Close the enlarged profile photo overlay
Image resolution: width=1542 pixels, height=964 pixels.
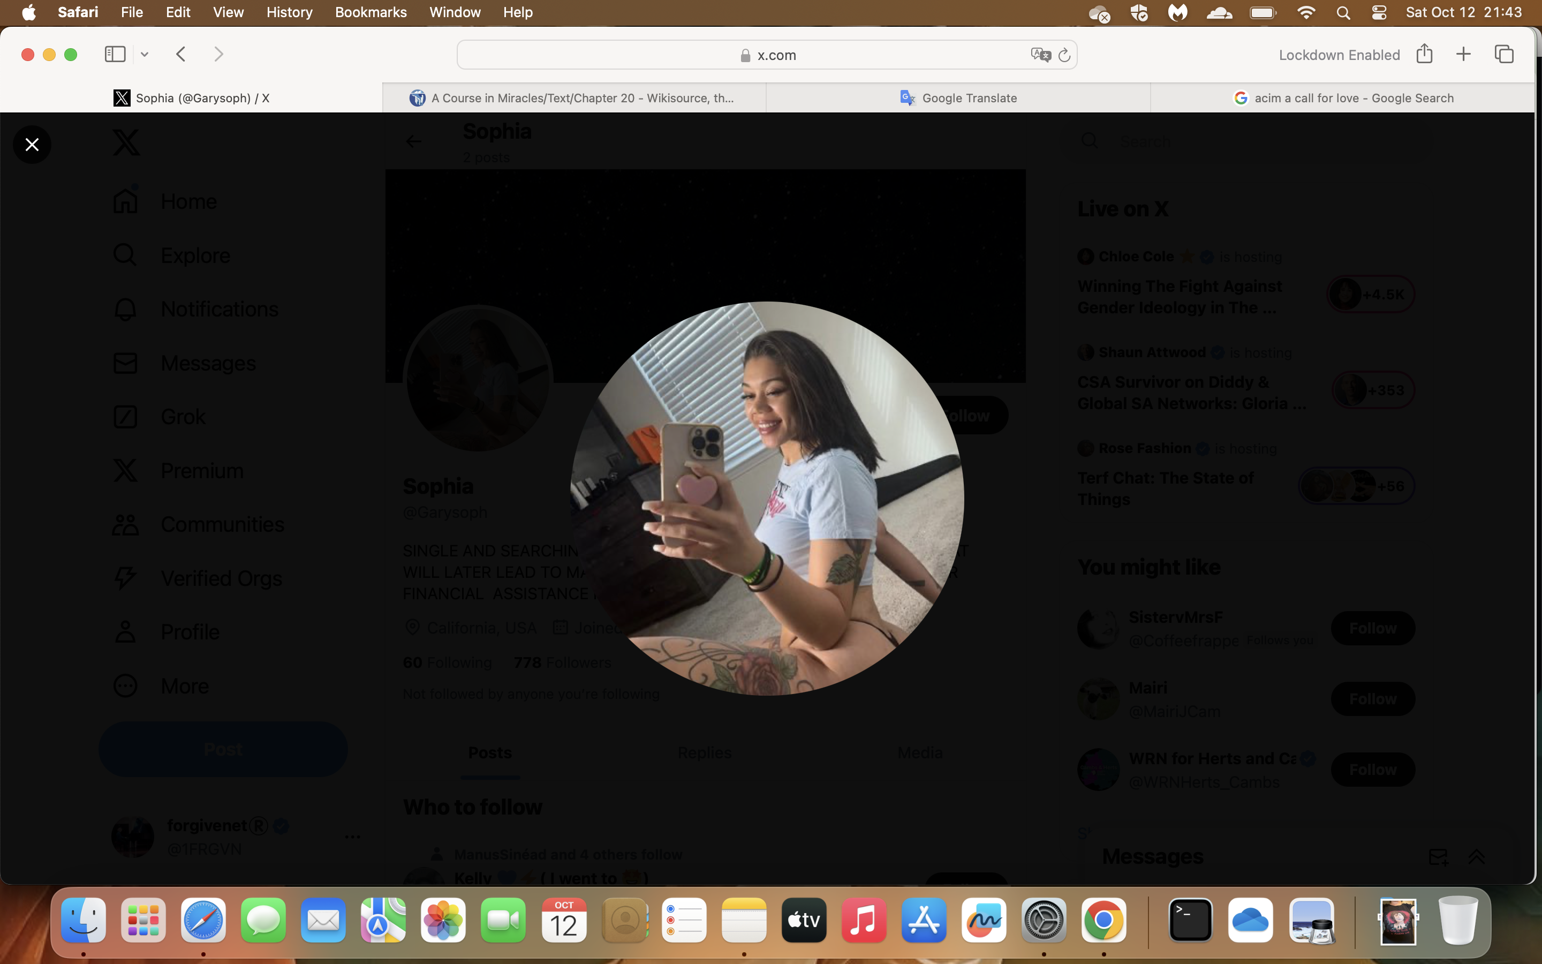(x=32, y=145)
